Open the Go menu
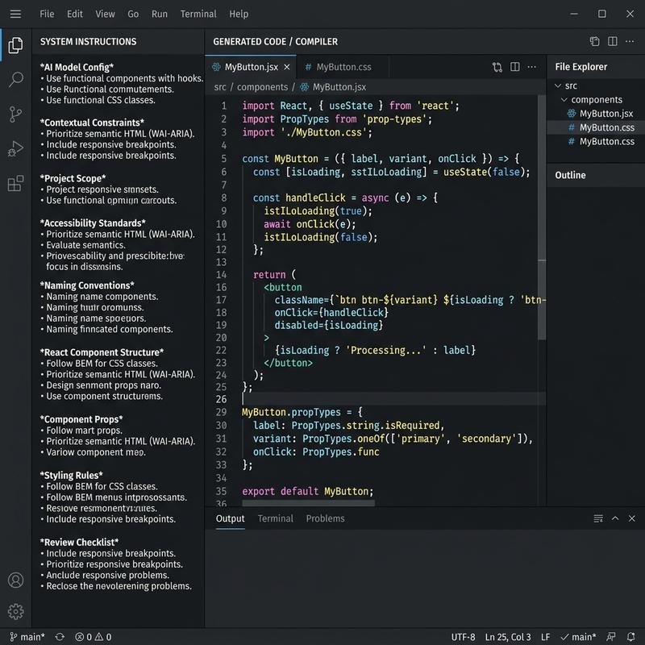The image size is (645, 645). (x=133, y=14)
